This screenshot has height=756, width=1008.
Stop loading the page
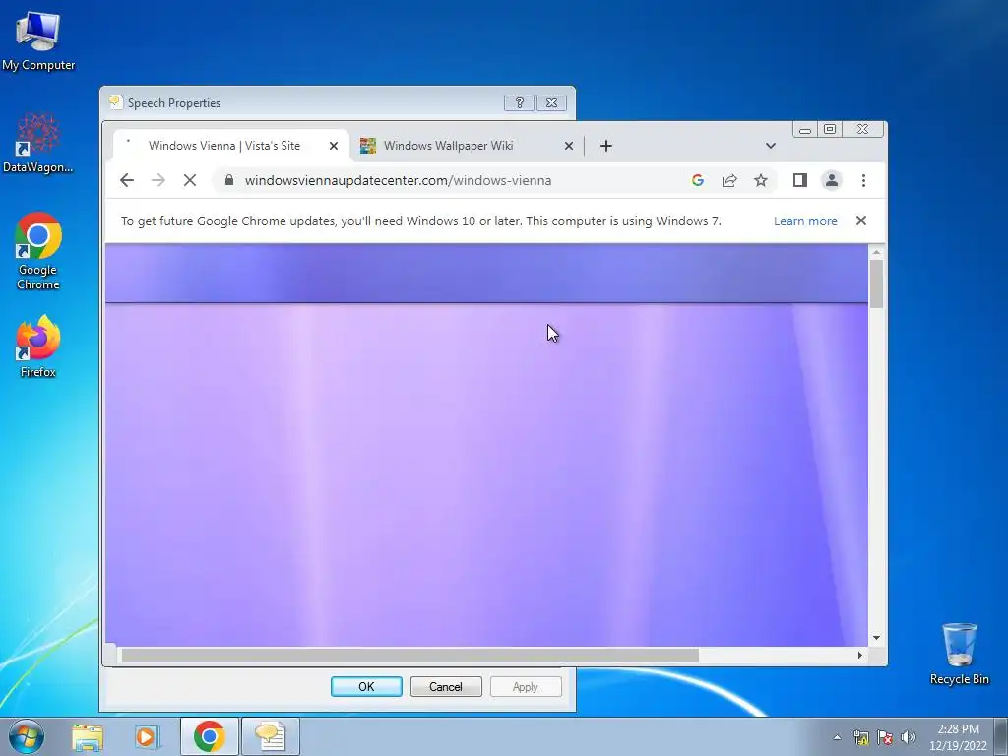(x=190, y=181)
